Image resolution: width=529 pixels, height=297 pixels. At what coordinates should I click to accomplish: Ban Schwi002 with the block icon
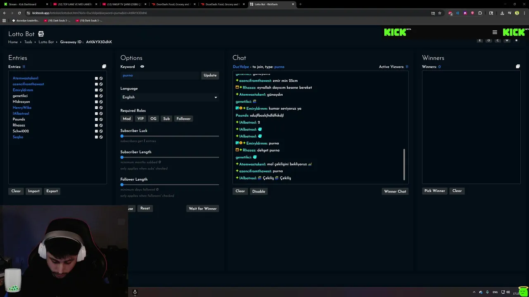(x=101, y=131)
